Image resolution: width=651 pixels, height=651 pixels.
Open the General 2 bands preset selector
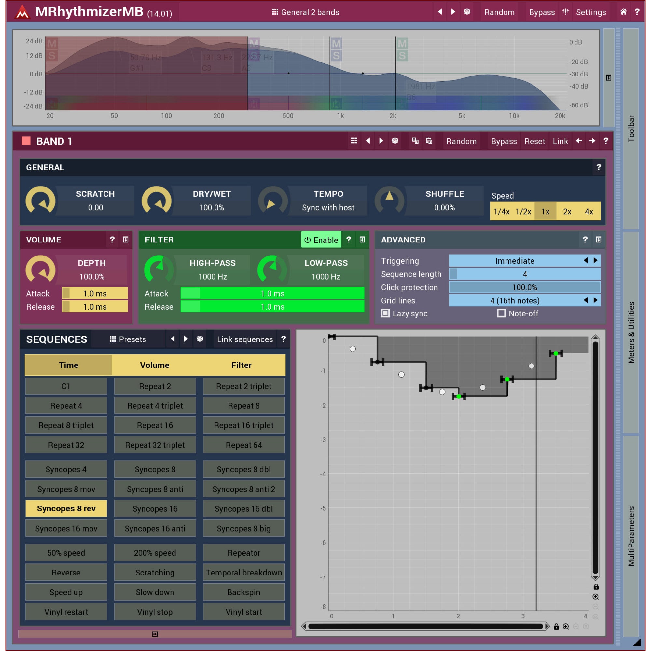306,12
